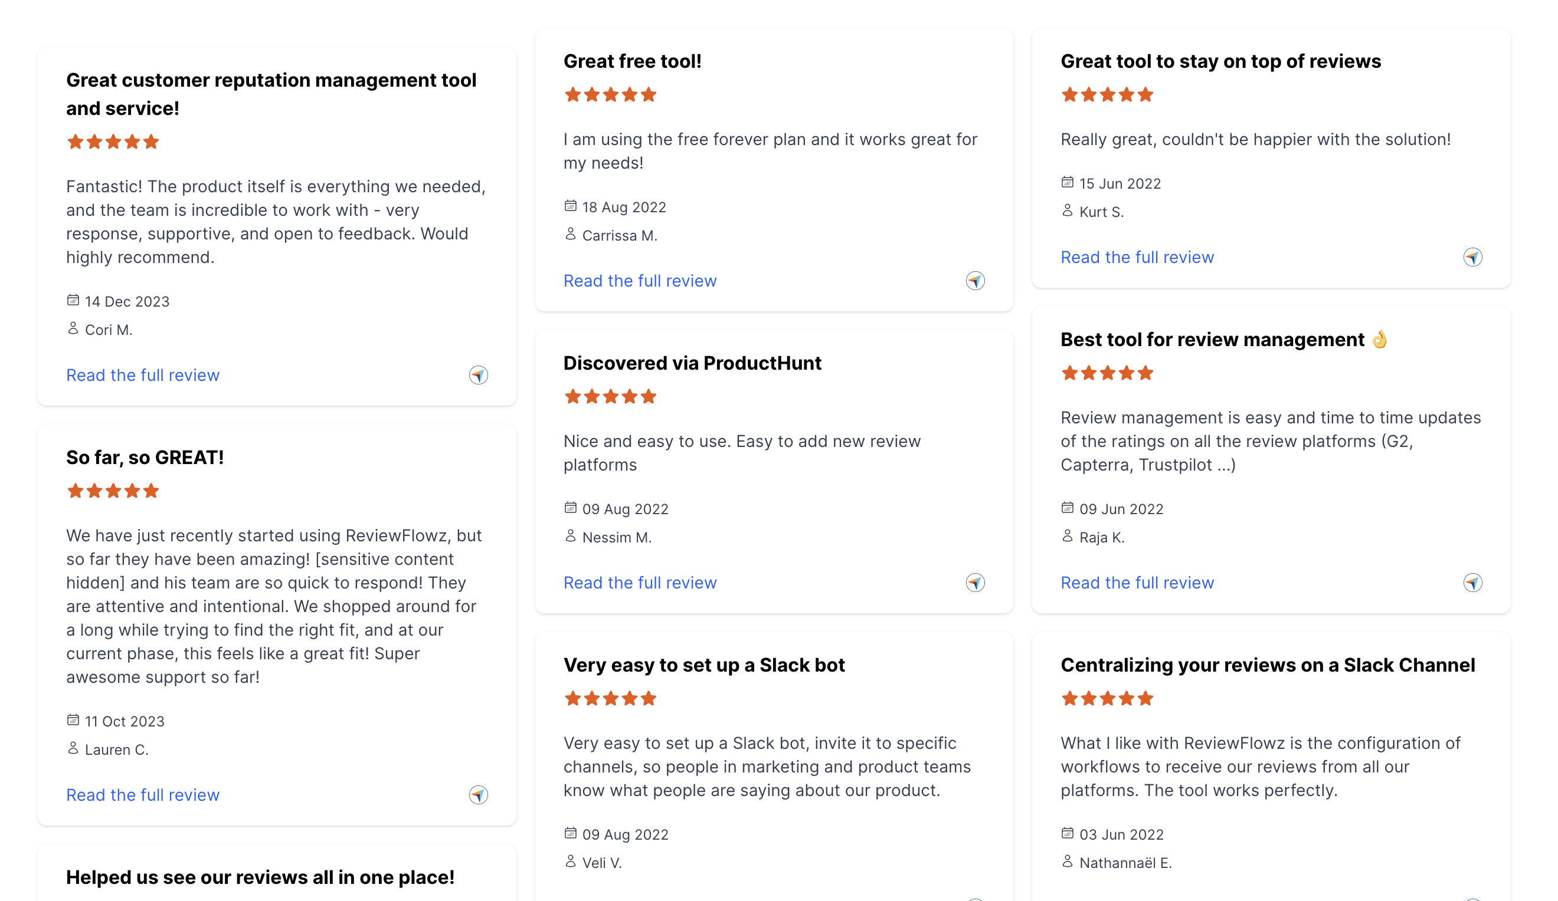Screen dimensions: 1558x901
Task: Read the full review by Kurt S.
Action: [1137, 258]
